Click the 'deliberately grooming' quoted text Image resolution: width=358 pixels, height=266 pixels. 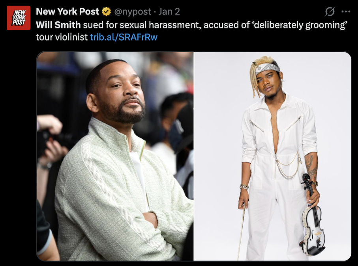point(300,25)
